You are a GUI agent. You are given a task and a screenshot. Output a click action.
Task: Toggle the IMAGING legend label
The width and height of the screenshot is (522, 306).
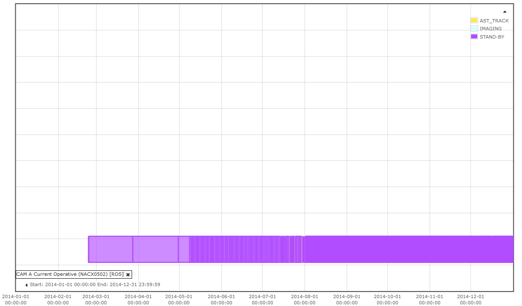pyautogui.click(x=491, y=29)
